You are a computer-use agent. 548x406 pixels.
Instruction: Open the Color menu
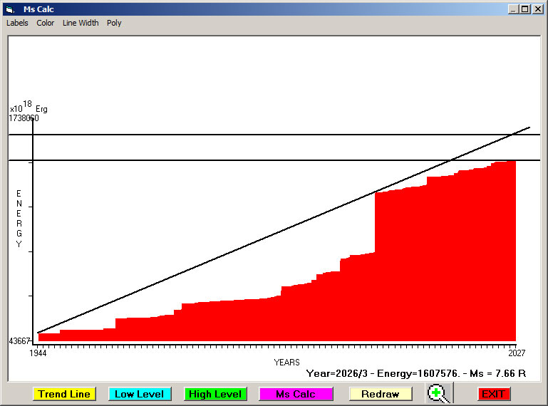click(x=46, y=23)
